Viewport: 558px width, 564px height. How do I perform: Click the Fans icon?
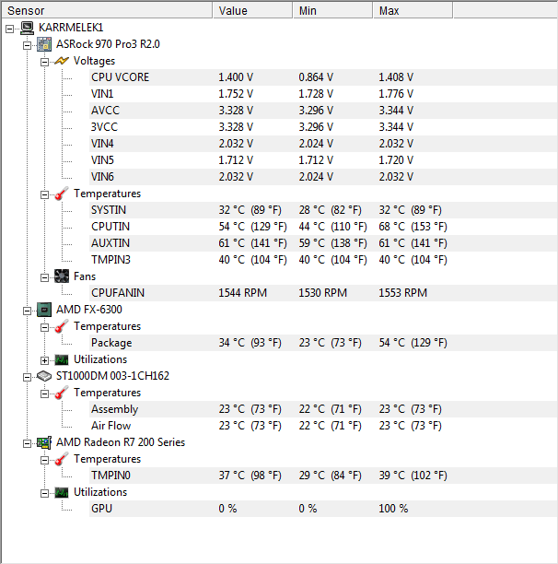click(62, 276)
